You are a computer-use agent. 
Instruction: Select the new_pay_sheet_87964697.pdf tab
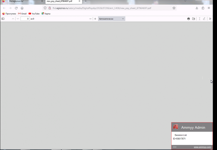pyautogui.click(x=64, y=1)
